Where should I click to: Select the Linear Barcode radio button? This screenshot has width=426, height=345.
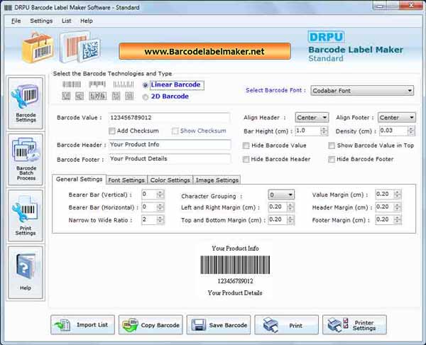(146, 85)
